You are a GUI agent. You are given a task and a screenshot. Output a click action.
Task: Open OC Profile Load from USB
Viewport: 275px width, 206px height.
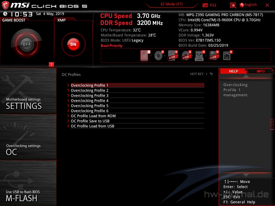pos(137,126)
